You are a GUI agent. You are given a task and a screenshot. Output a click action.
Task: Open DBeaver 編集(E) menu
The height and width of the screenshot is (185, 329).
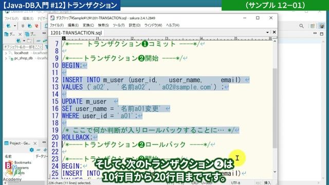(28, 18)
